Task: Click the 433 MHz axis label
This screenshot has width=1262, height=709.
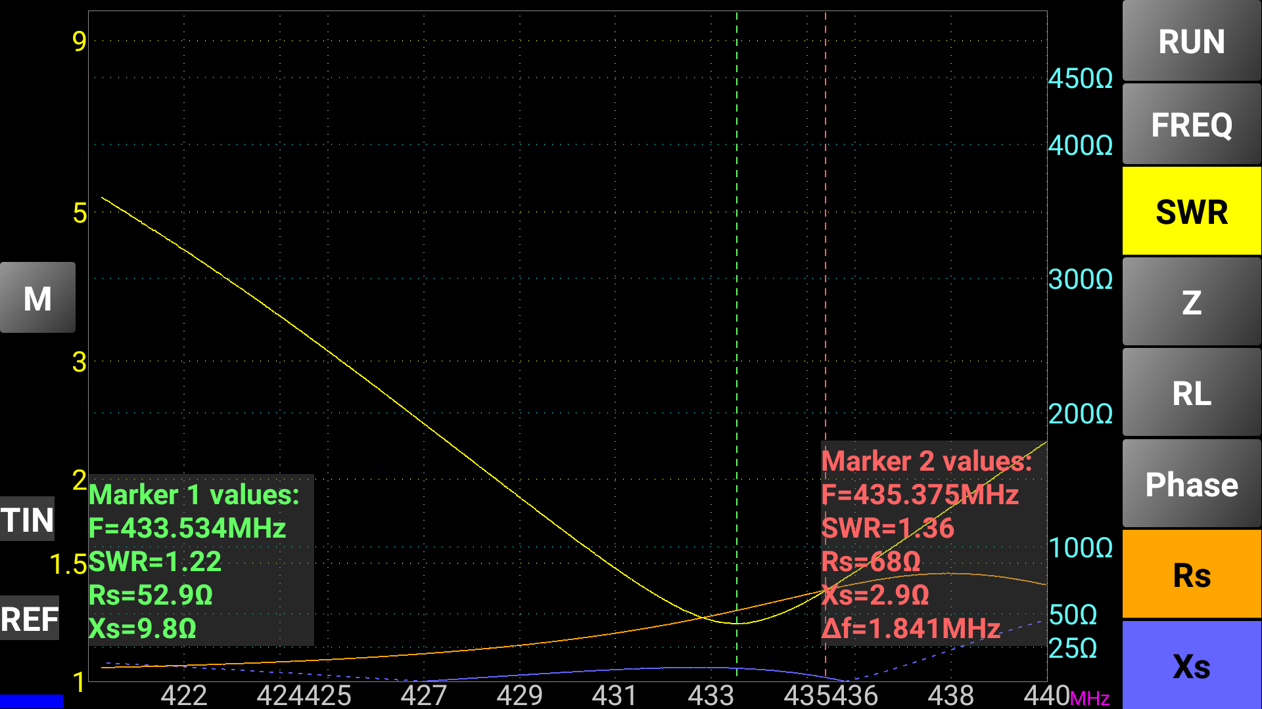Action: (710, 695)
